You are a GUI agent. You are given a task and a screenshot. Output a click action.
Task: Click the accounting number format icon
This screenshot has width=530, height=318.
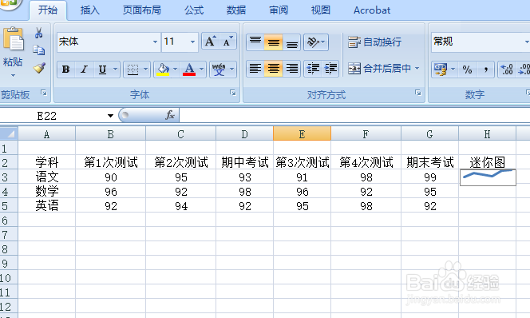pyautogui.click(x=440, y=70)
